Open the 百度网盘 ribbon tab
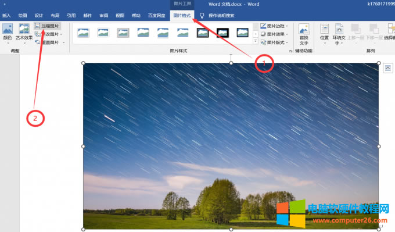The height and width of the screenshot is (232, 395). pyautogui.click(x=156, y=16)
